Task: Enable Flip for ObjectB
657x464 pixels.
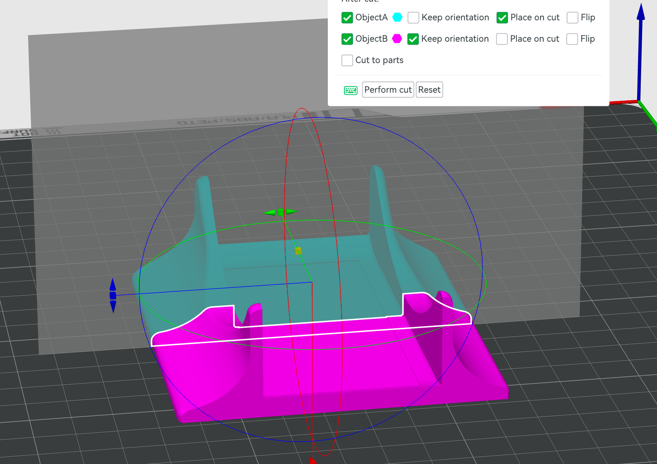Action: 572,39
